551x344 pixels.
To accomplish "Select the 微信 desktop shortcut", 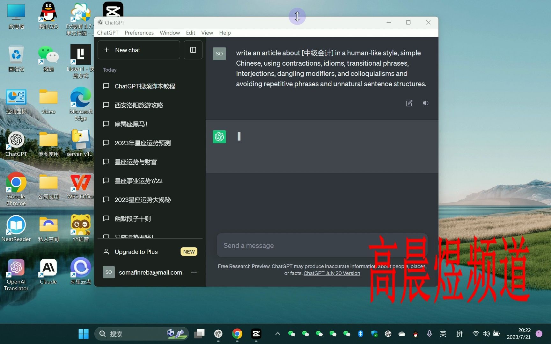I will point(48,59).
